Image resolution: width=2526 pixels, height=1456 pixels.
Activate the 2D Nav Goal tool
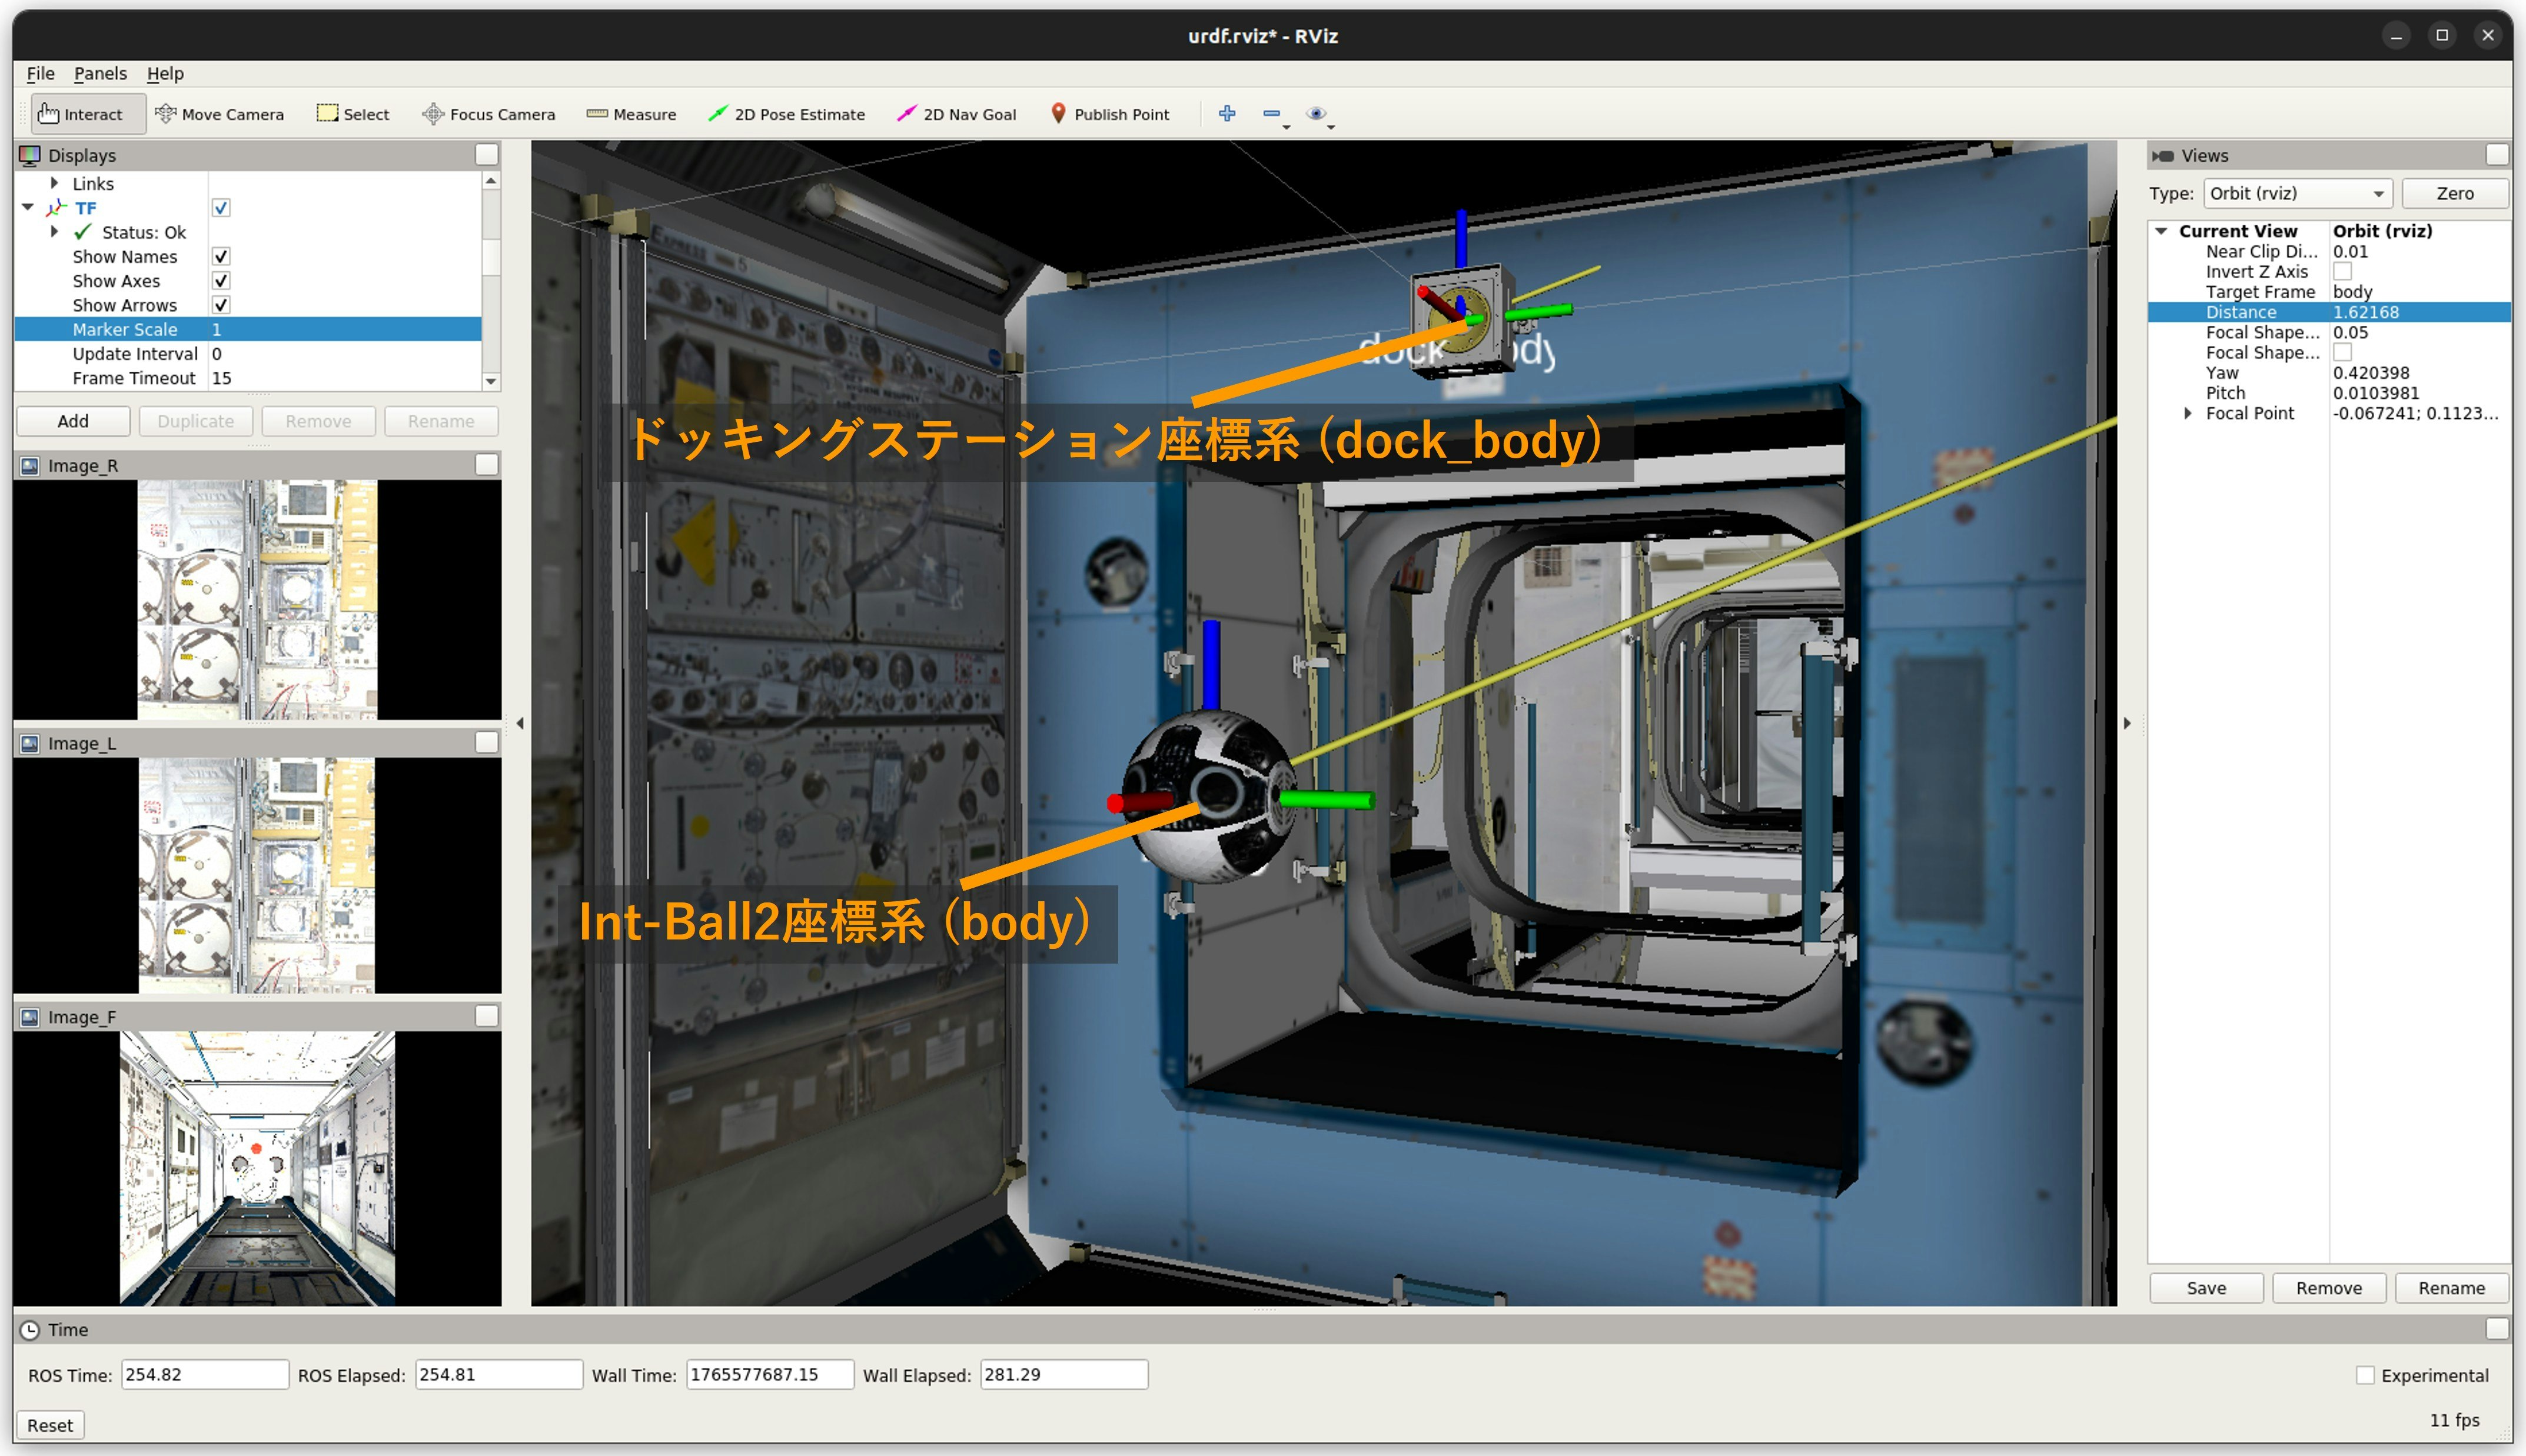(956, 114)
